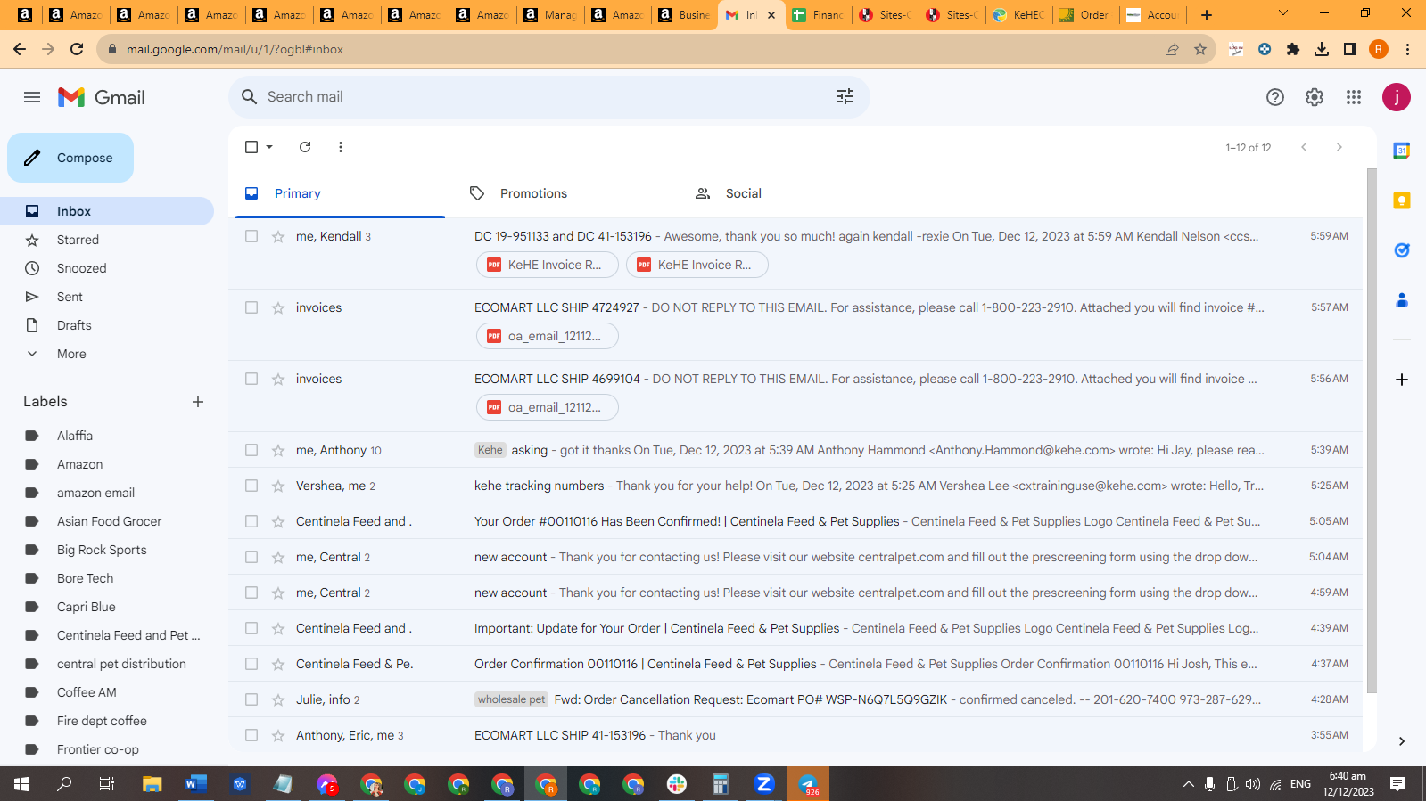
Task: Select the Primary inbox tab
Action: pyautogui.click(x=340, y=193)
